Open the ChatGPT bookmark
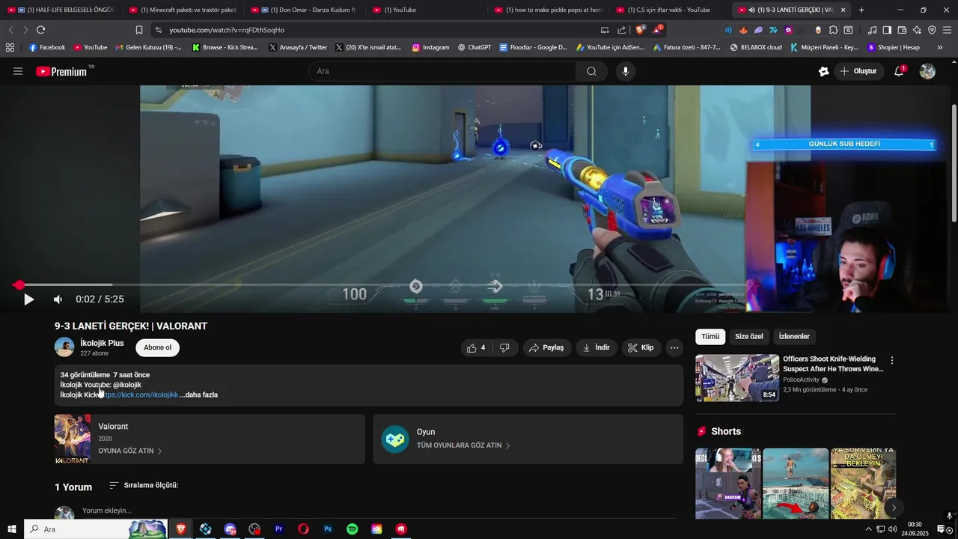This screenshot has height=539, width=958. tap(475, 47)
